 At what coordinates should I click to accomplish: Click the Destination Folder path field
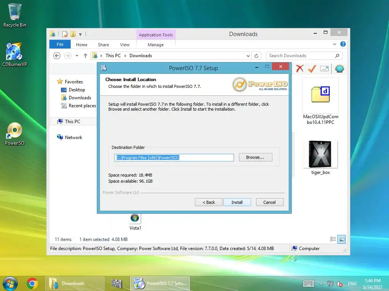(174, 157)
